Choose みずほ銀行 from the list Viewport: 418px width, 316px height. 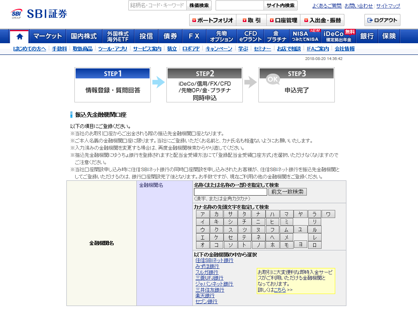207,266
